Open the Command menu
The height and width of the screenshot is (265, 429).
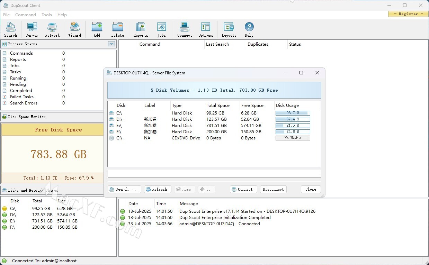pyautogui.click(x=26, y=15)
